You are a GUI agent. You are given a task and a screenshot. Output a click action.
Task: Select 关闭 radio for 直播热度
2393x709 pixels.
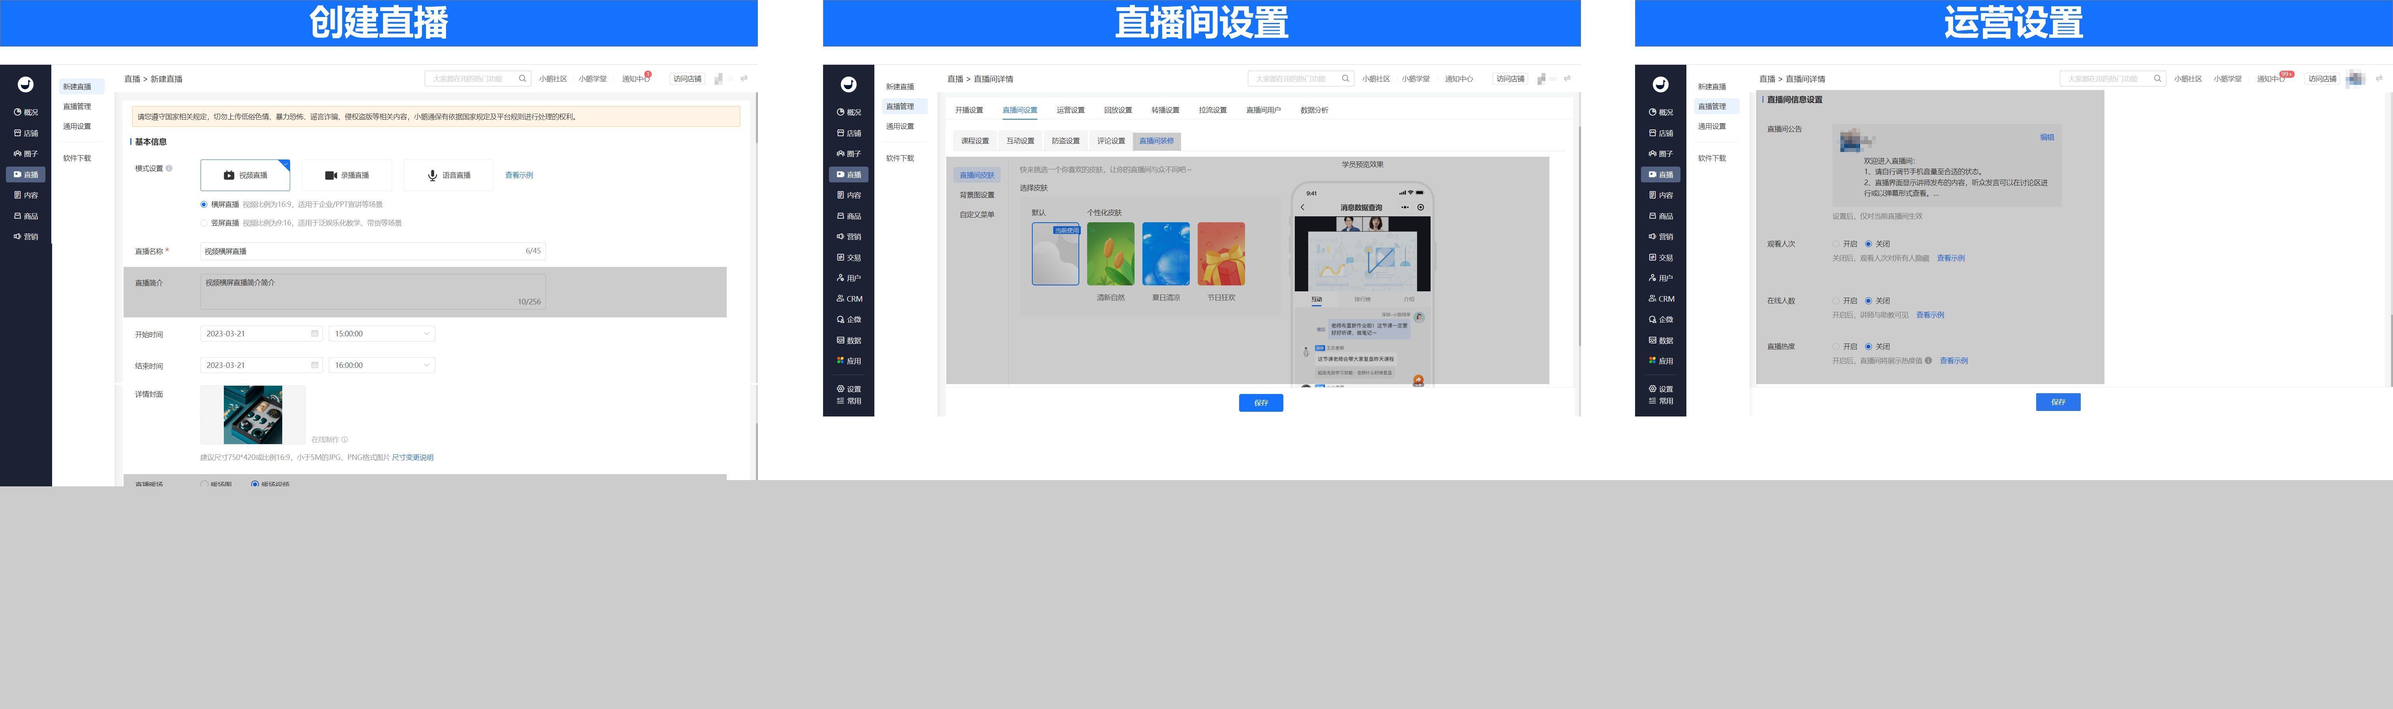(x=1868, y=347)
